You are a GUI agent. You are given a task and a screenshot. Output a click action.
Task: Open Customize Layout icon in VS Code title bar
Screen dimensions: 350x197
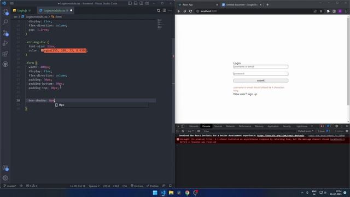click(147, 3)
